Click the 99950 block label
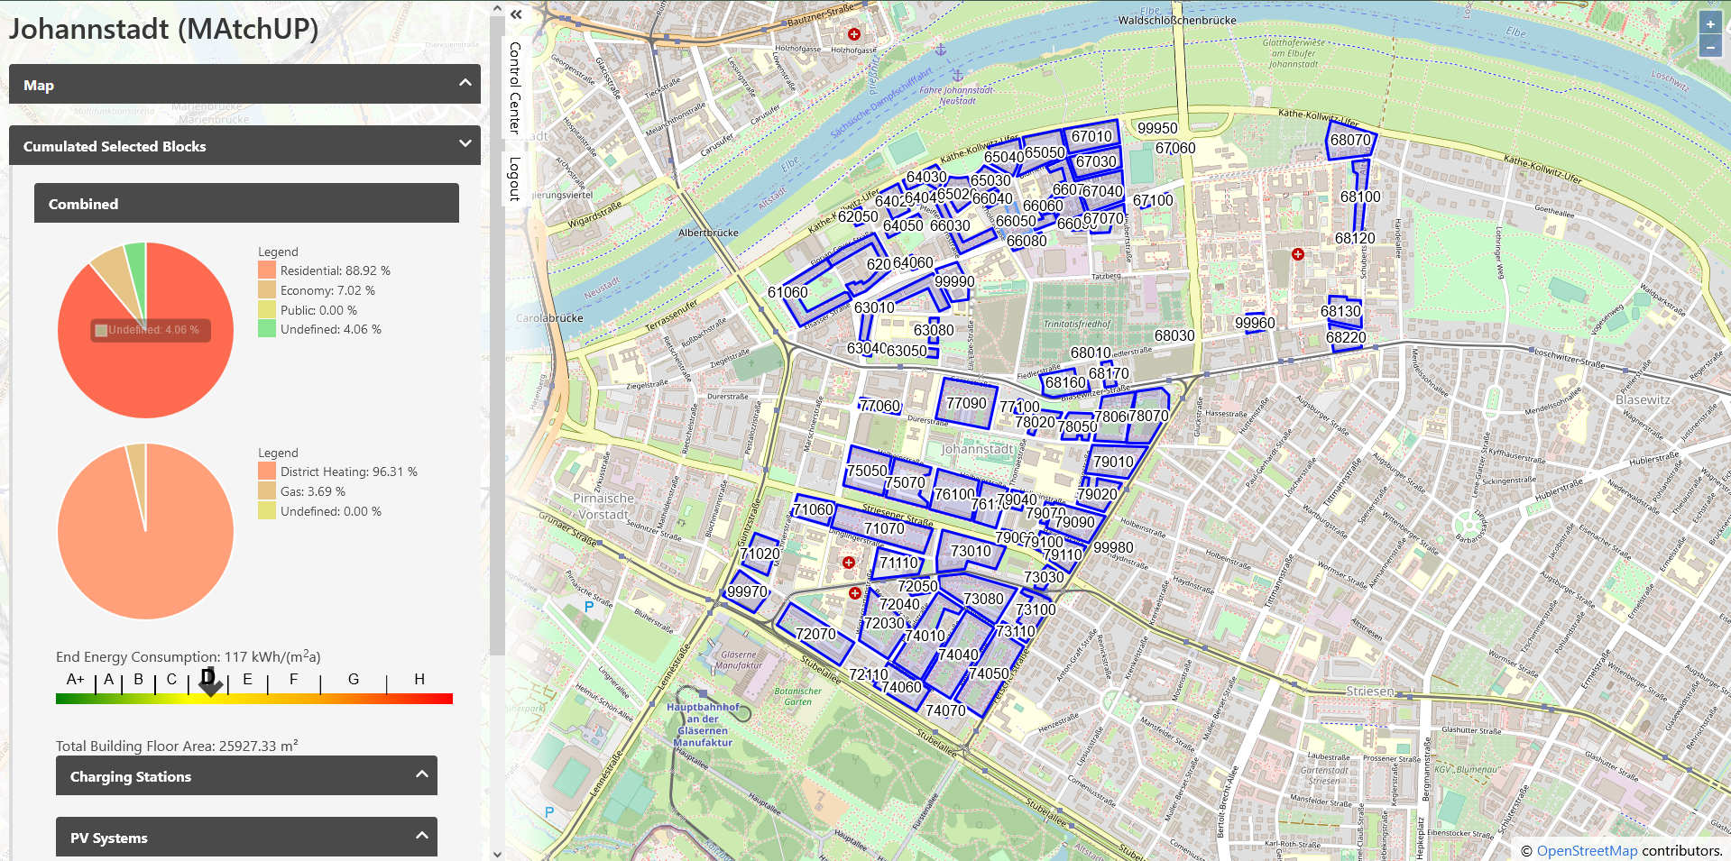Screen dimensions: 1731x861 click(1157, 128)
